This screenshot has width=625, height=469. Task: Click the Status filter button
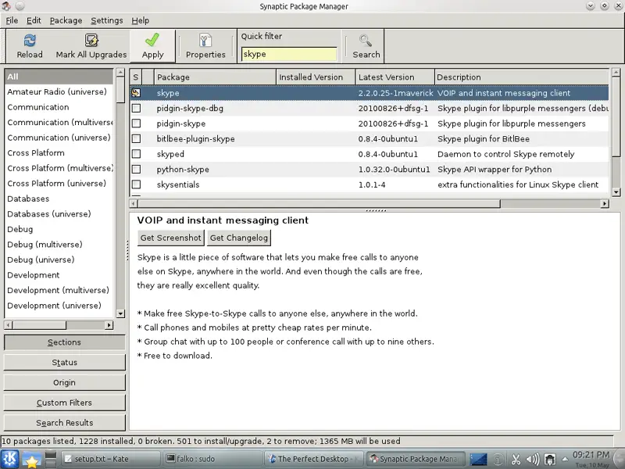tap(64, 362)
